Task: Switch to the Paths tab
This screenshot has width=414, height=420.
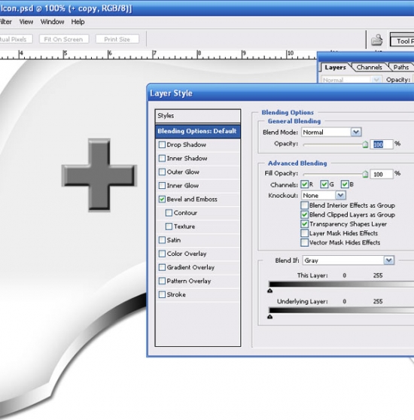Action: [x=401, y=67]
